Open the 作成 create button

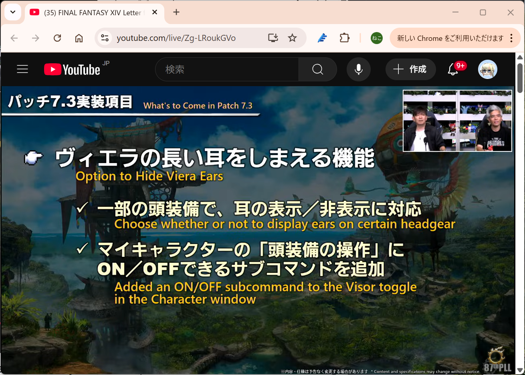pos(410,69)
